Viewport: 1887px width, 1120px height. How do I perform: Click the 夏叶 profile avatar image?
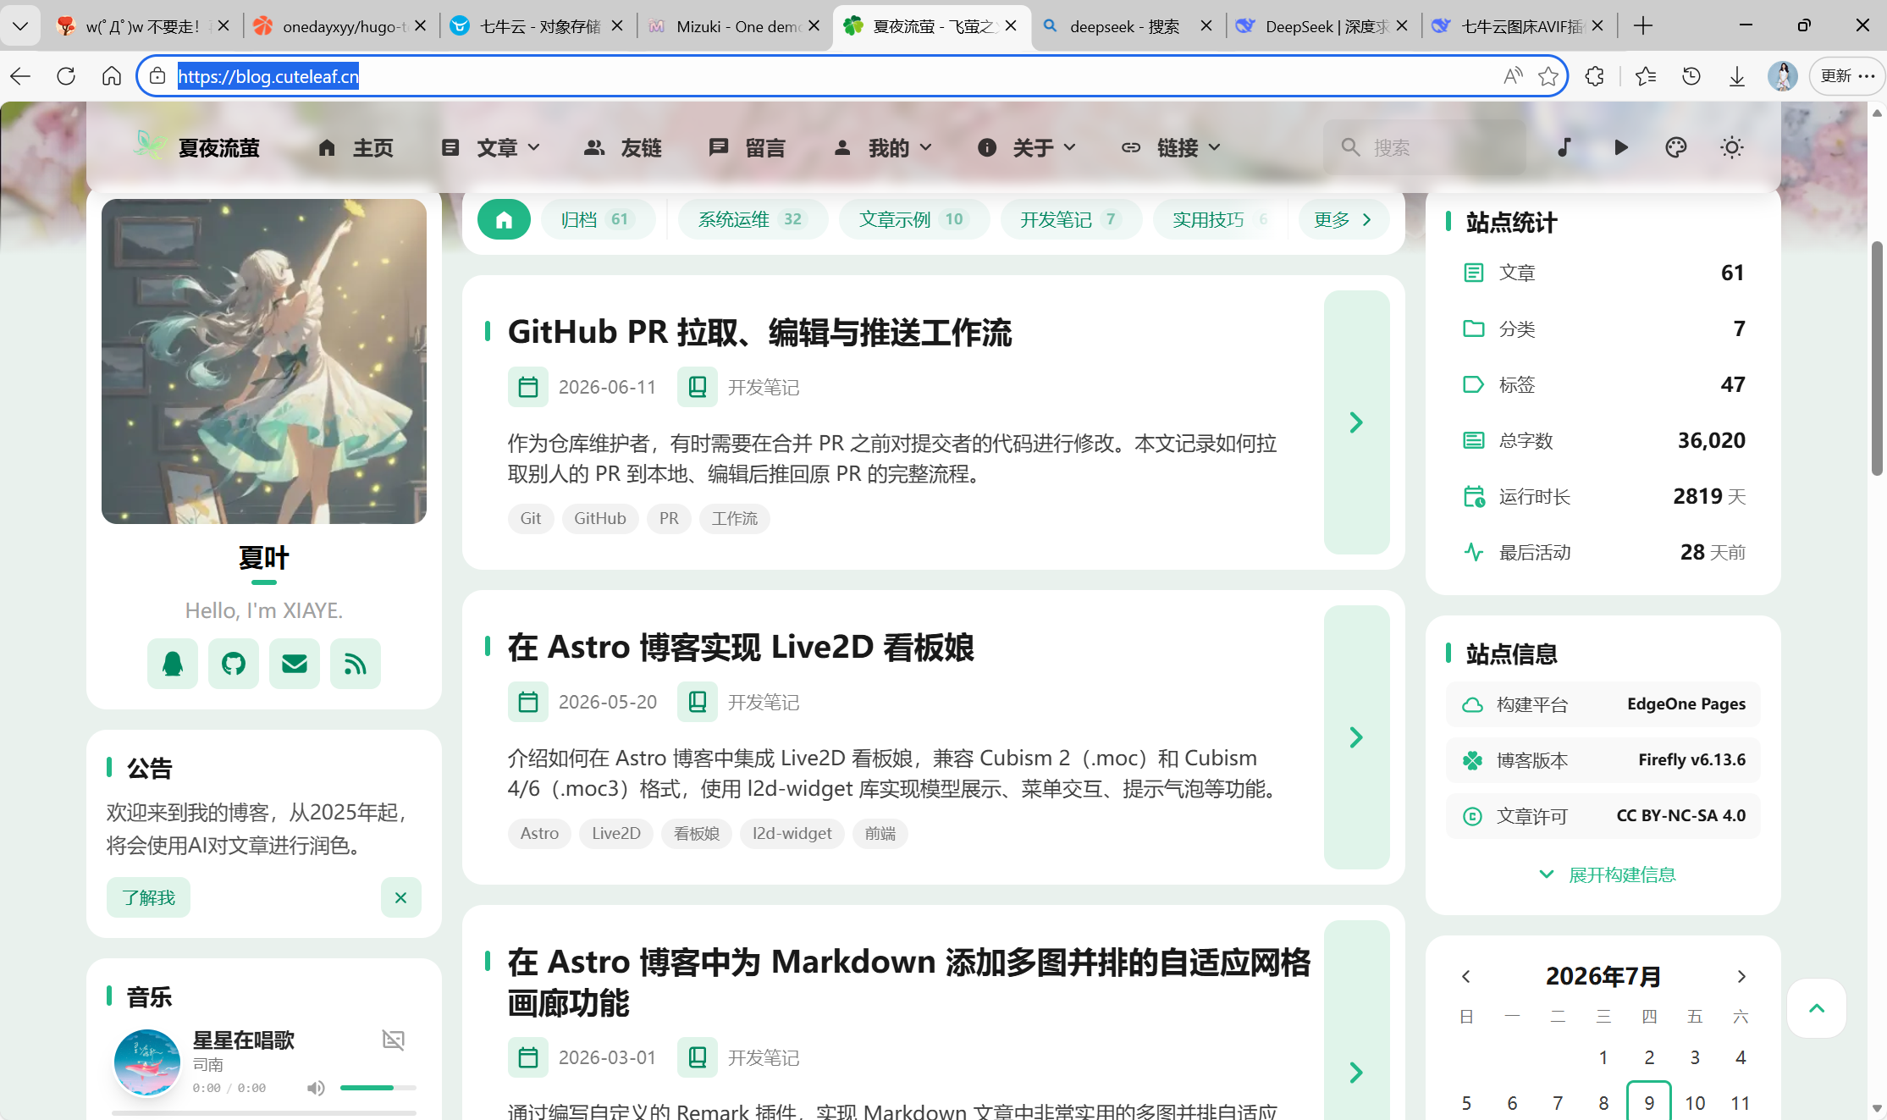(264, 361)
